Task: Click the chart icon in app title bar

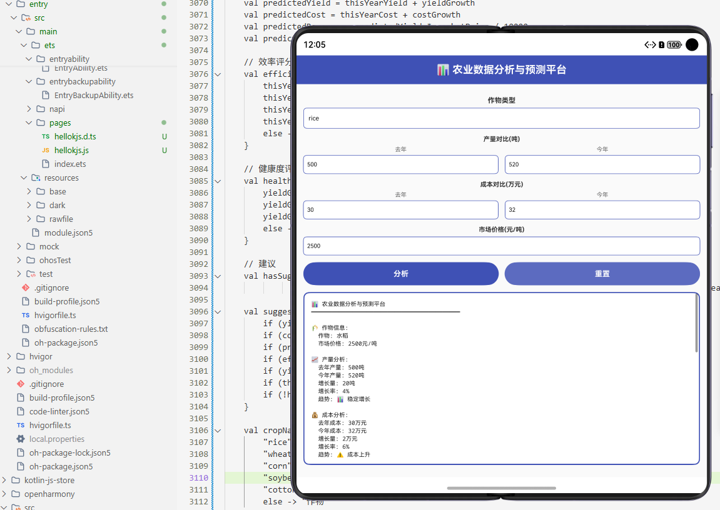Action: 443,70
